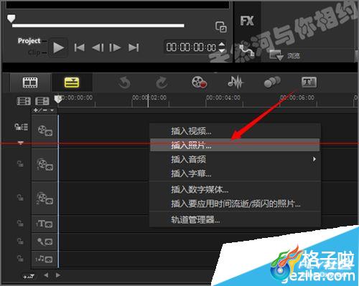Image resolution: width=359 pixels, height=286 pixels.
Task: Click the preview scrubber handle
Action: (x=11, y=19)
